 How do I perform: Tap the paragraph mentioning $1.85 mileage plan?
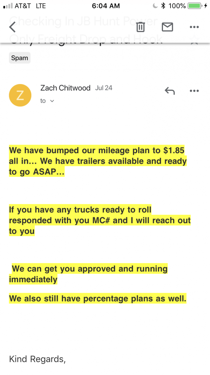(x=98, y=161)
